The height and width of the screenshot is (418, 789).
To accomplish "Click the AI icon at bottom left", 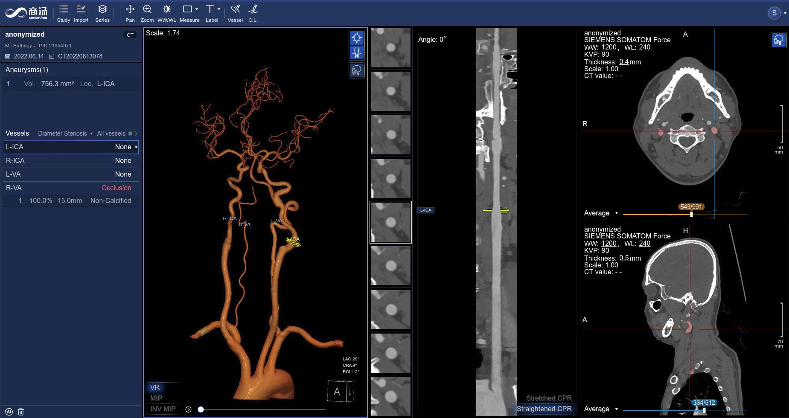I will 9,412.
